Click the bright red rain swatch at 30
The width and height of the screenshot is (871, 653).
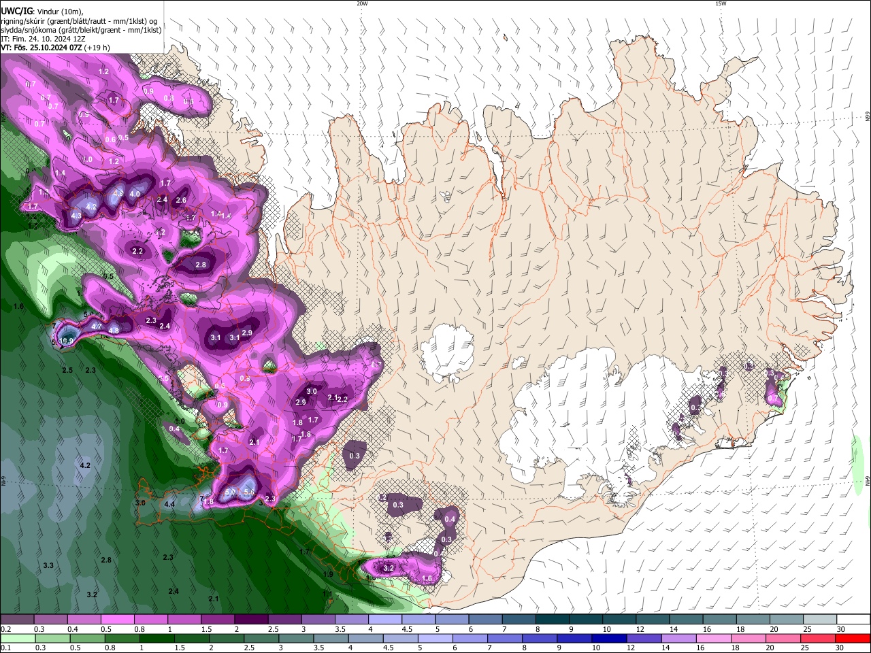pos(854,638)
